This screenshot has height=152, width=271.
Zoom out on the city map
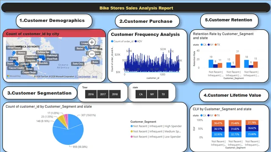click(x=92, y=54)
